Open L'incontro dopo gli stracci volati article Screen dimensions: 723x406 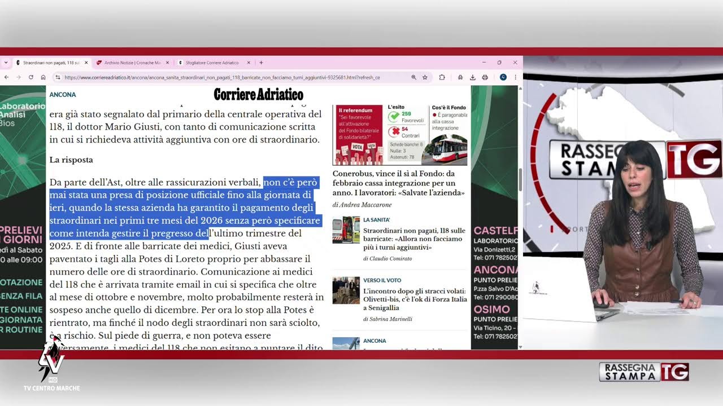[x=415, y=299]
